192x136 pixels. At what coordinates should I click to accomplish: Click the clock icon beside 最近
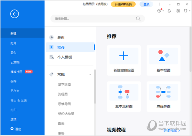tap(52, 37)
